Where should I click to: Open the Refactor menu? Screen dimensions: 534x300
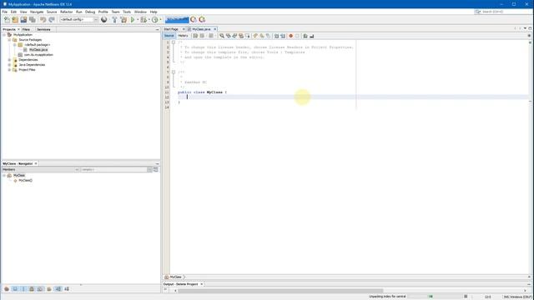pos(67,12)
